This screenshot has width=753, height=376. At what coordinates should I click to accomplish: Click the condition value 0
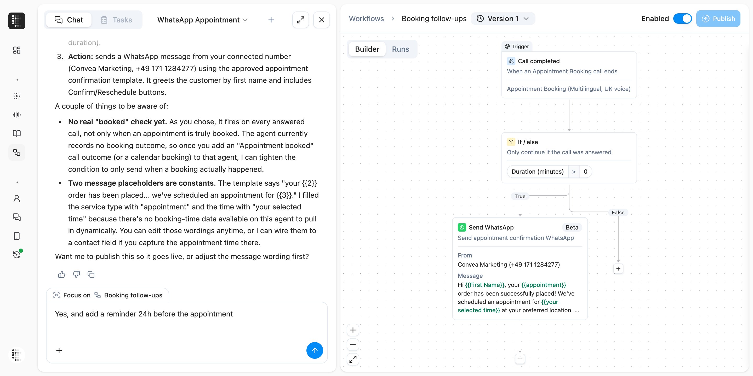[585, 172]
